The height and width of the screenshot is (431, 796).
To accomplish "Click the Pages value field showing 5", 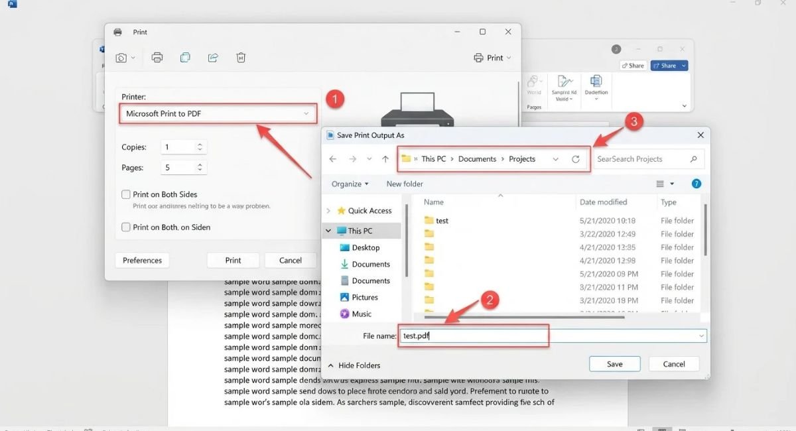I will 178,168.
